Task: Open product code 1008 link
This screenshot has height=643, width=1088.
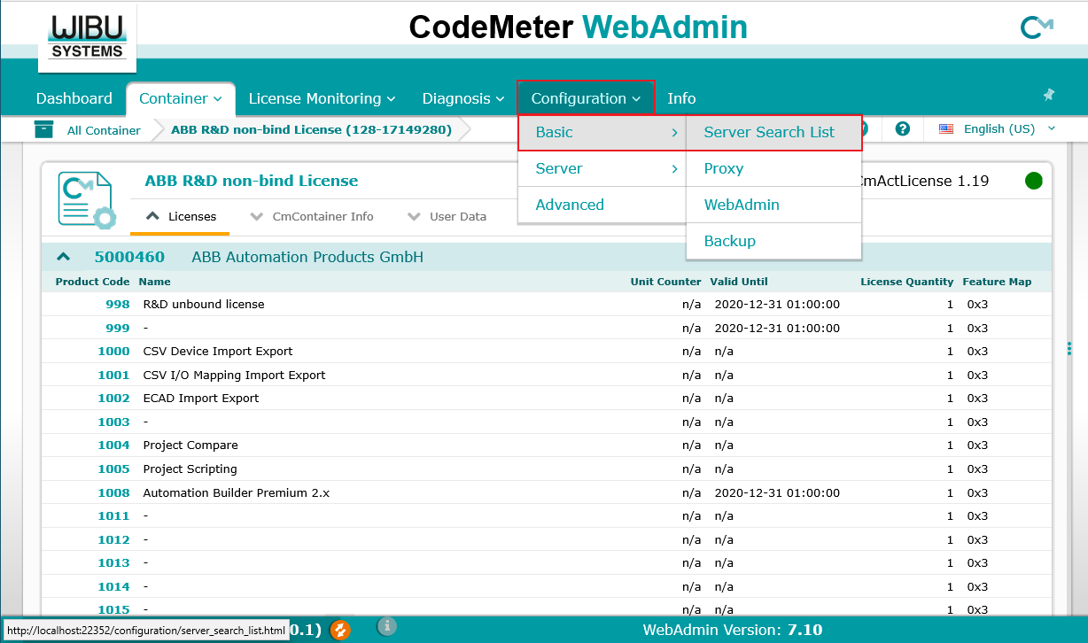Action: 113,492
